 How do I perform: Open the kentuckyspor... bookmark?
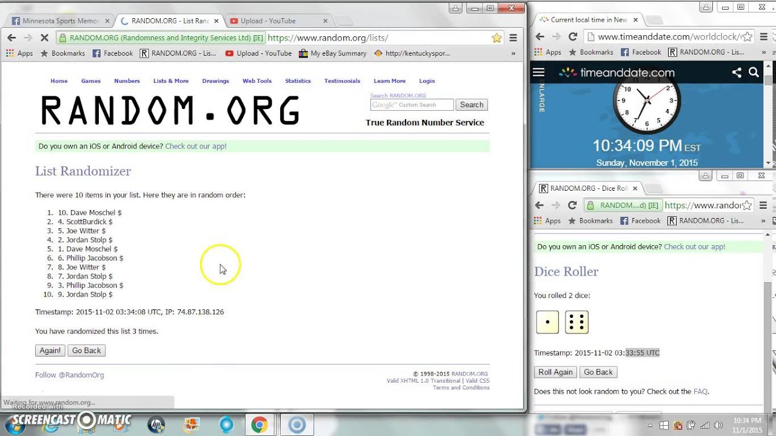coord(412,53)
